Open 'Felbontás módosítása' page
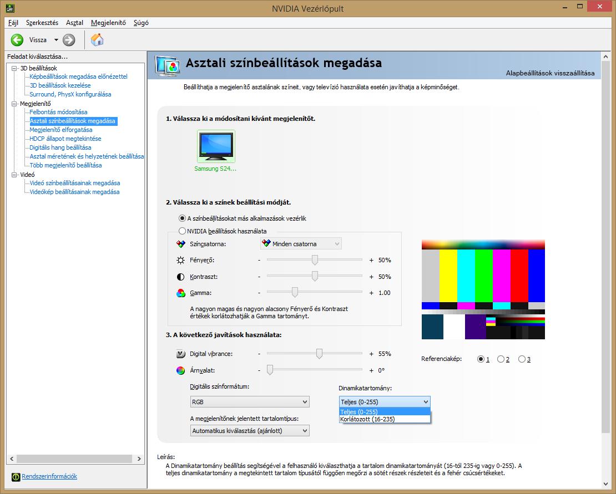Screen dimensions: 616x494 pyautogui.click(x=58, y=112)
